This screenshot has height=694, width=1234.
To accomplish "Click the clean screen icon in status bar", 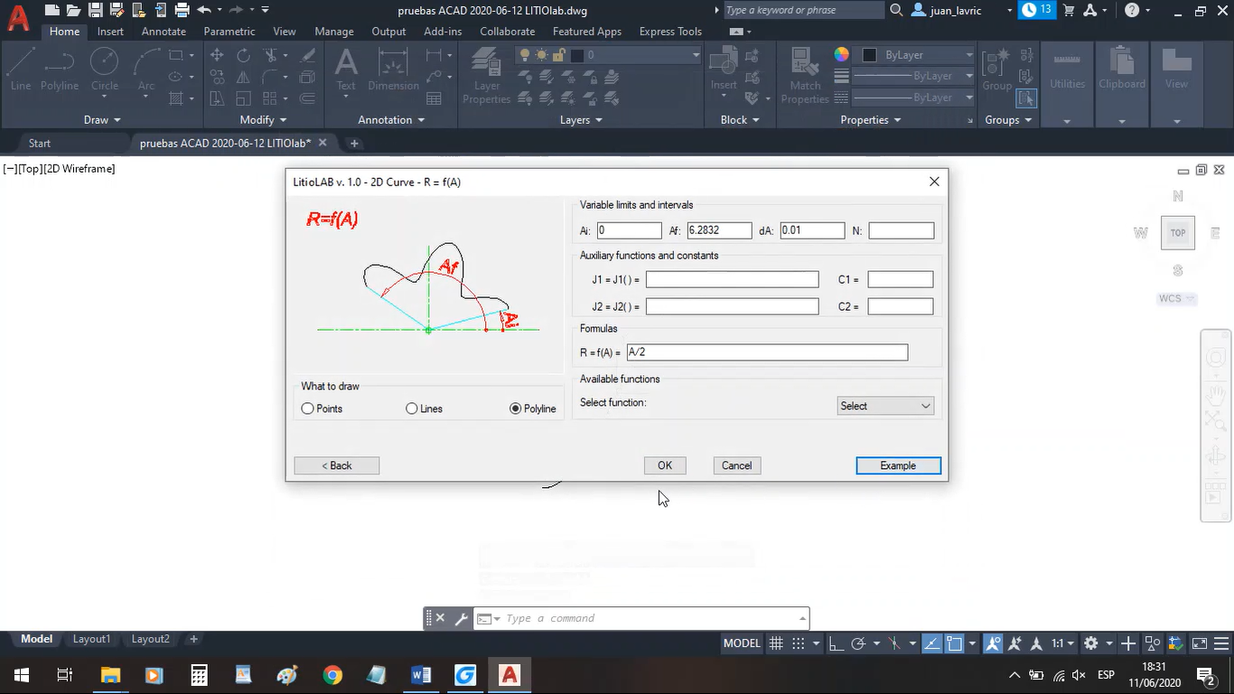I will (1199, 643).
